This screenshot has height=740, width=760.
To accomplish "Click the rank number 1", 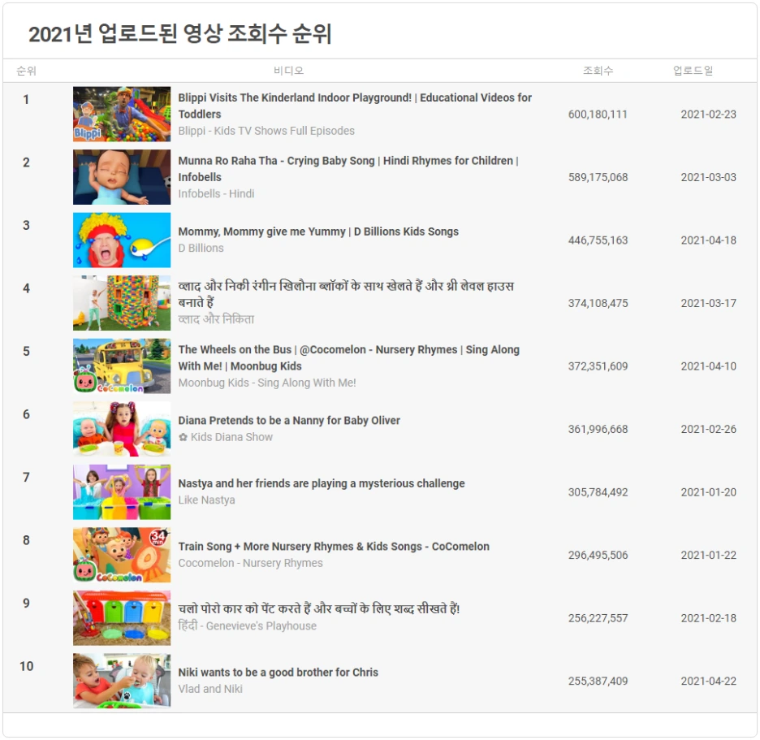I will coord(26,100).
